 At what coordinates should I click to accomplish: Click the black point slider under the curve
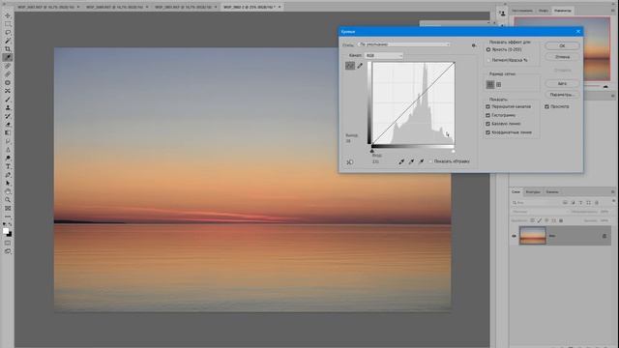(x=371, y=151)
